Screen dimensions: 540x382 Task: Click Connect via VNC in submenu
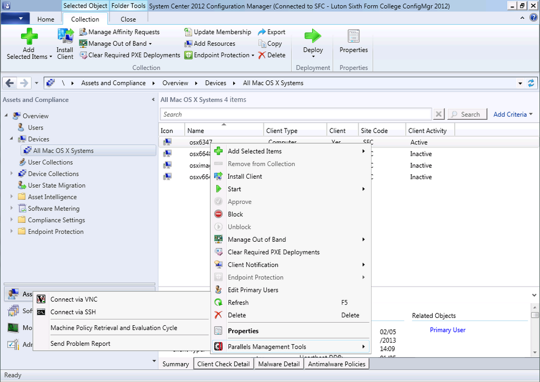pos(73,299)
